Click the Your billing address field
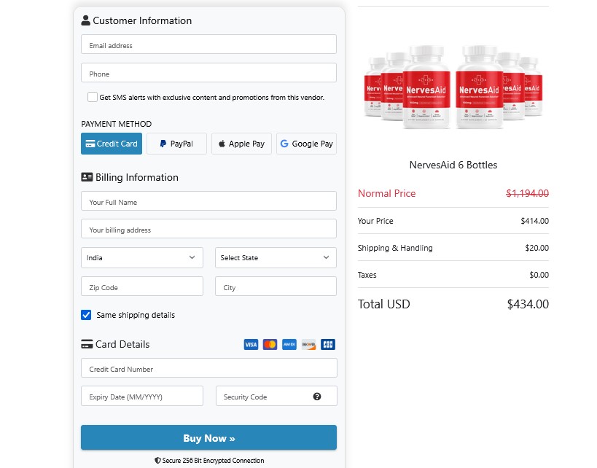The image size is (597, 468). pyautogui.click(x=208, y=228)
